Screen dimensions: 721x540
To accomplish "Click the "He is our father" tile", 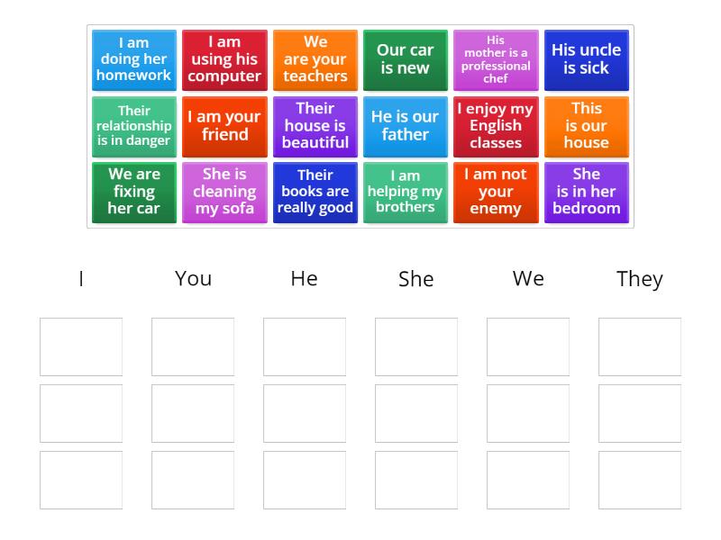I will pyautogui.click(x=406, y=127).
